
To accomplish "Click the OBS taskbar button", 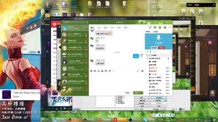I will (x=135, y=120).
